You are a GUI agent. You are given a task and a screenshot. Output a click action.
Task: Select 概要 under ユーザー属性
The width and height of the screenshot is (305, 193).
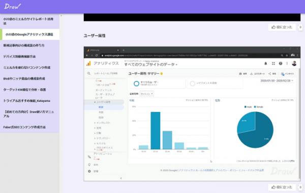[x=101, y=107]
